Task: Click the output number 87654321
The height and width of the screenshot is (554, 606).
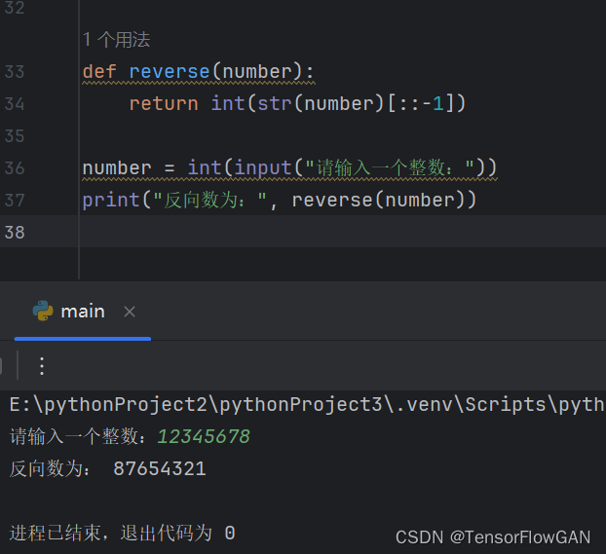Action: point(160,468)
